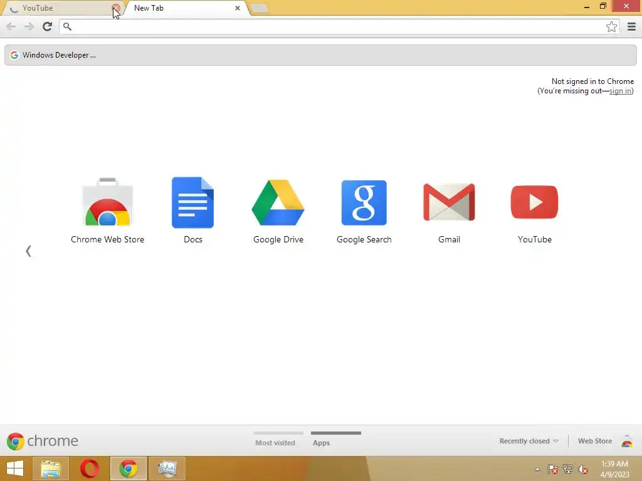The height and width of the screenshot is (481, 642).
Task: Show hidden system tray icons
Action: (x=537, y=469)
